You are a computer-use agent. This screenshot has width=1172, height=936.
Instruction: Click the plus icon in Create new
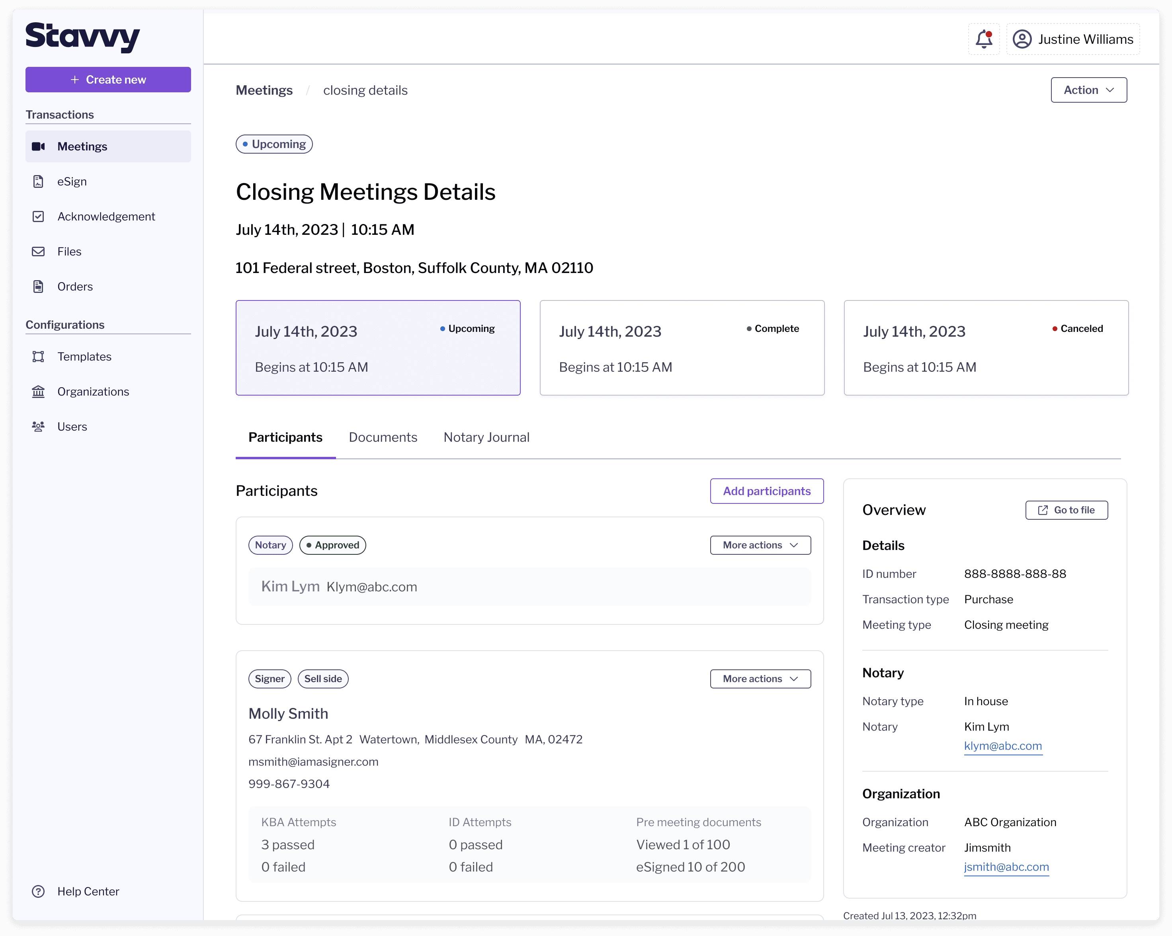click(x=75, y=79)
